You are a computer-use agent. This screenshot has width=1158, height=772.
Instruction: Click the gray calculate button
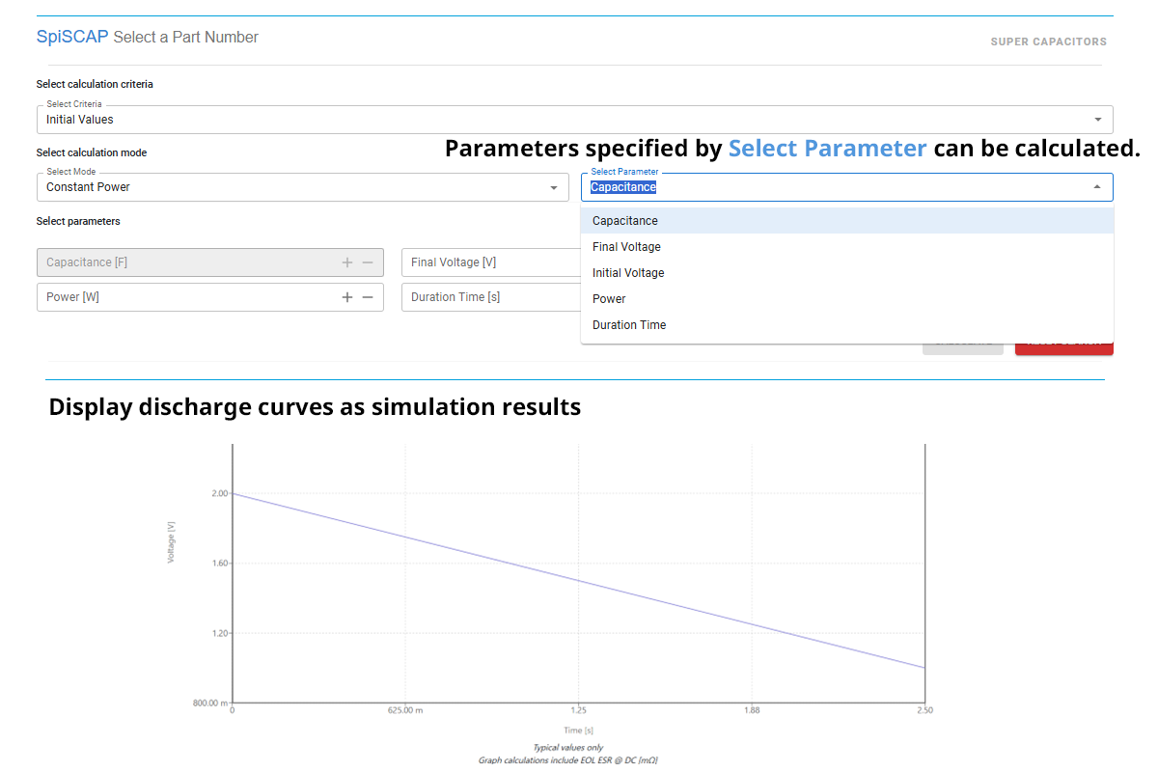(963, 347)
